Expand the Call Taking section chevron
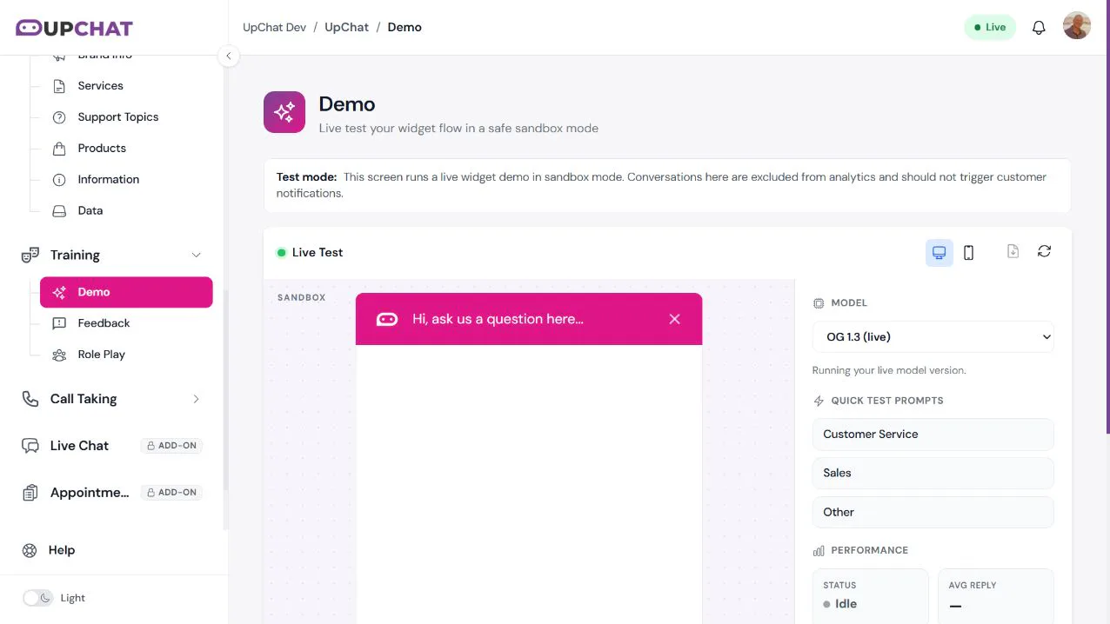 coord(196,399)
